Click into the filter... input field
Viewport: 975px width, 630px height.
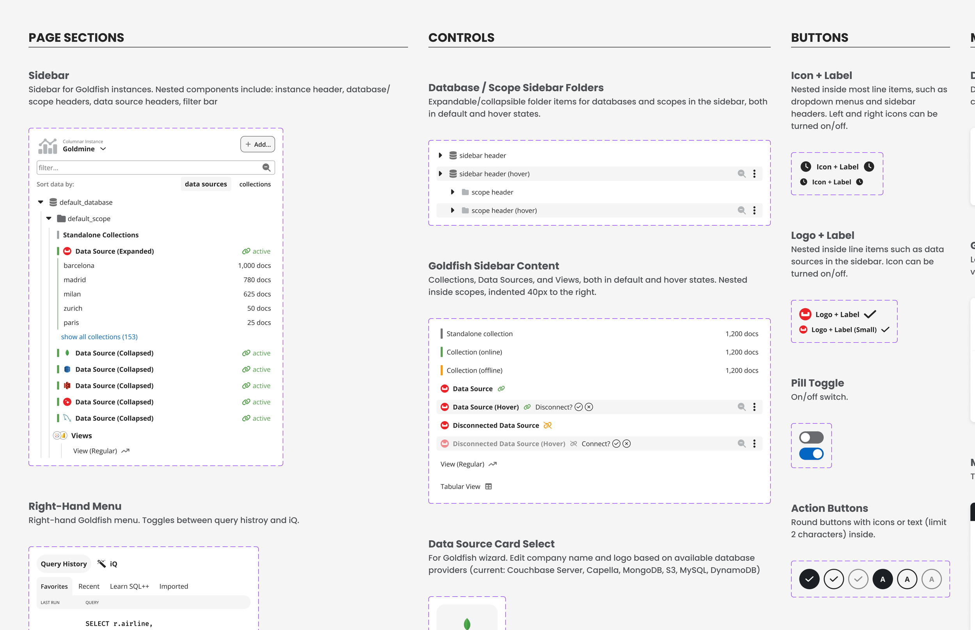click(x=147, y=167)
